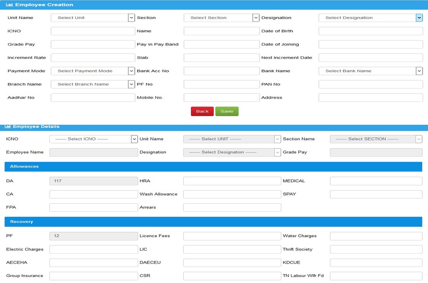This screenshot has width=428, height=283.
Task: Open the Select Bank Name dropdown
Action: [x=370, y=71]
